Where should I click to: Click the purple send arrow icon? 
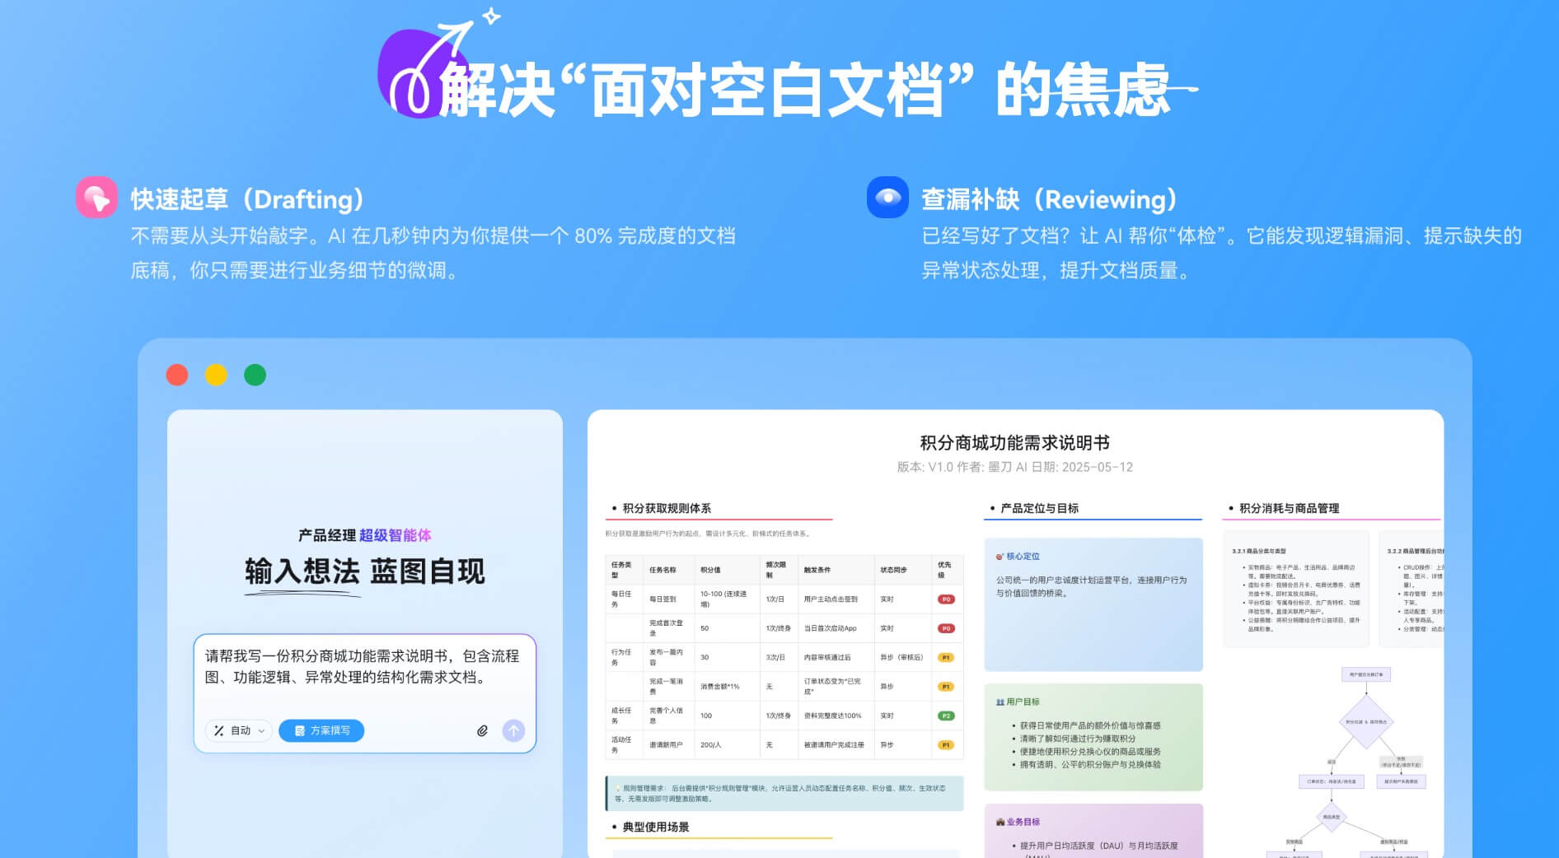tap(513, 730)
